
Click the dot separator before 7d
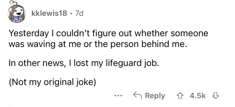pos(71,14)
